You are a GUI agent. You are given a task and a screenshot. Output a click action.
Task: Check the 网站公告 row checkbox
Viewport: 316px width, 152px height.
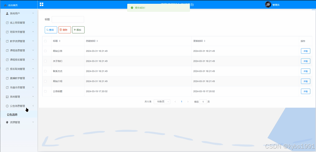click(x=45, y=51)
